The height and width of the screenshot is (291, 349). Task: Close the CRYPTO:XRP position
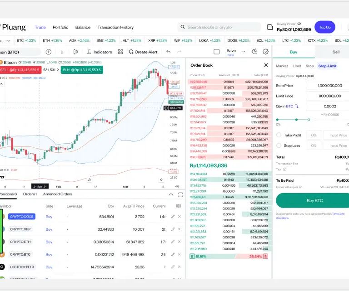(179, 229)
